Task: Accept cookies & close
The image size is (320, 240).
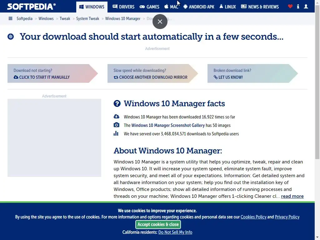Action: [x=158, y=224]
